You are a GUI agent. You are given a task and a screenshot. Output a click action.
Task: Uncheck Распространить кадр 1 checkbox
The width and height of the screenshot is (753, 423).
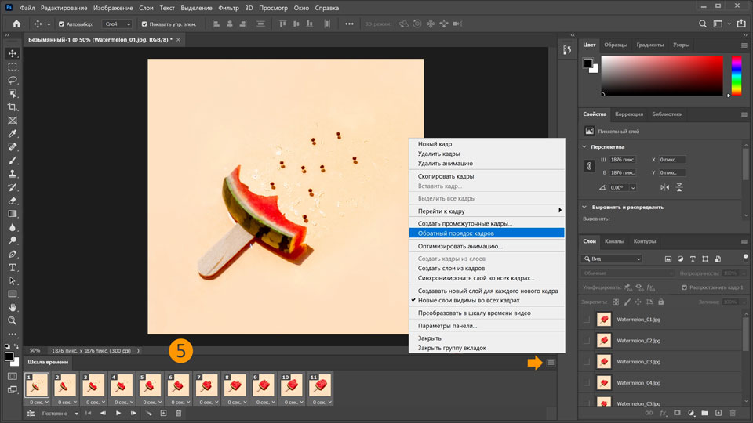pyautogui.click(x=684, y=287)
